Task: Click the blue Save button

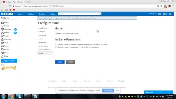Action: 60,62
